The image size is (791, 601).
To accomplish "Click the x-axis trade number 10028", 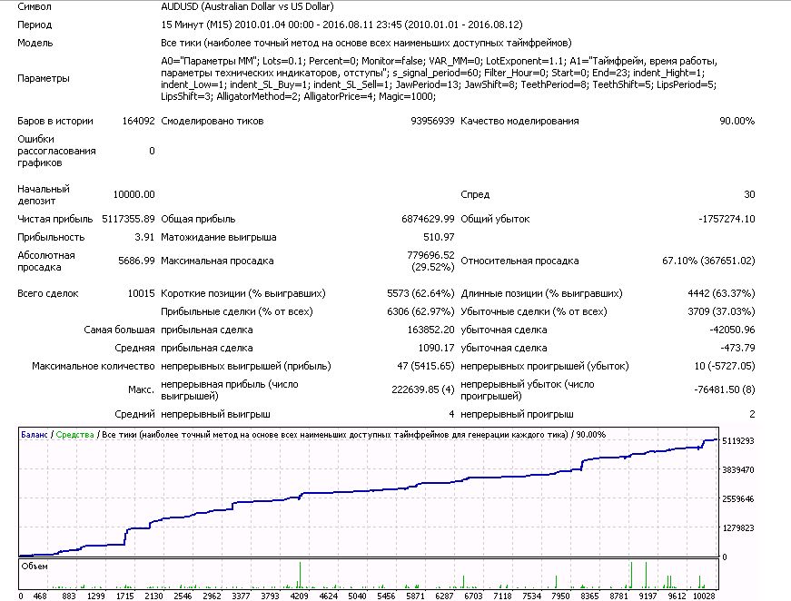I will tap(704, 596).
